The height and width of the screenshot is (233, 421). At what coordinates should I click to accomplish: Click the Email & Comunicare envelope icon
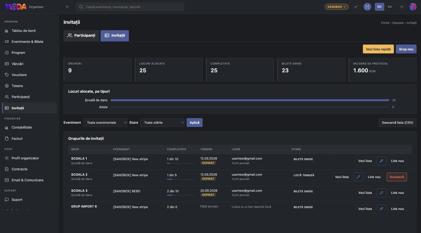(x=7, y=180)
